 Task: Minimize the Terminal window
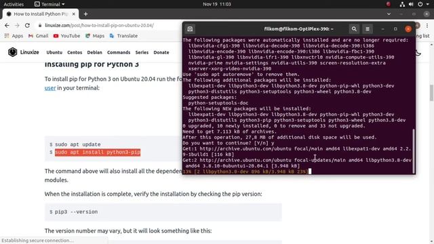[382, 29]
